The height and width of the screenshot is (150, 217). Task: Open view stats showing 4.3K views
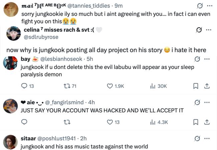[152, 122]
